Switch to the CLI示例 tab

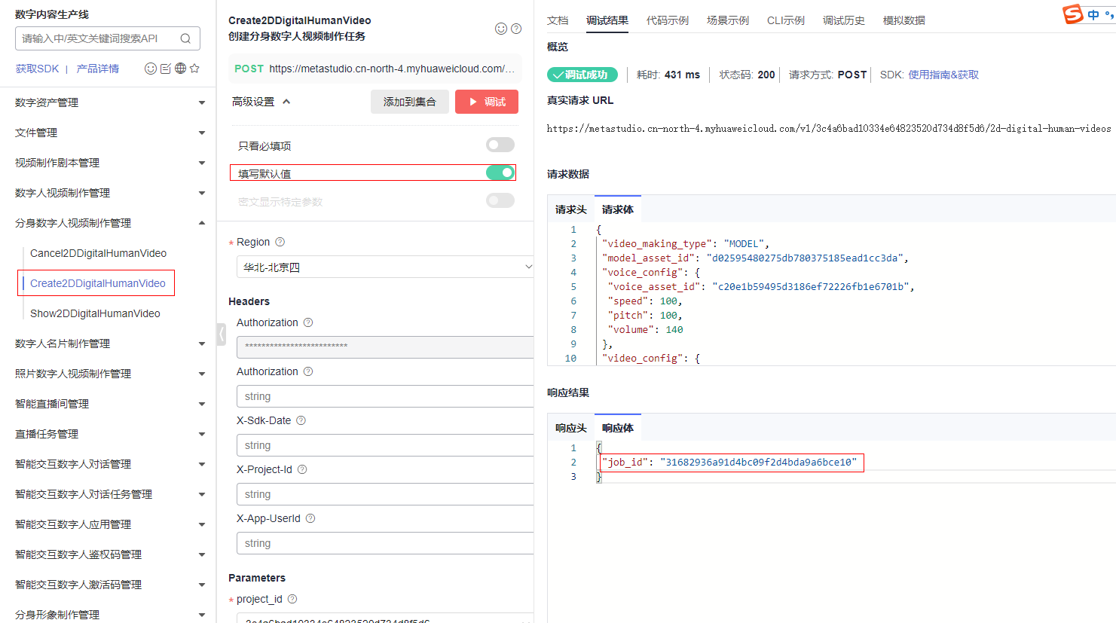[x=786, y=20]
